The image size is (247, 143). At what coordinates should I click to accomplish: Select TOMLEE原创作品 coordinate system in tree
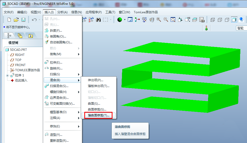[x=27, y=70]
